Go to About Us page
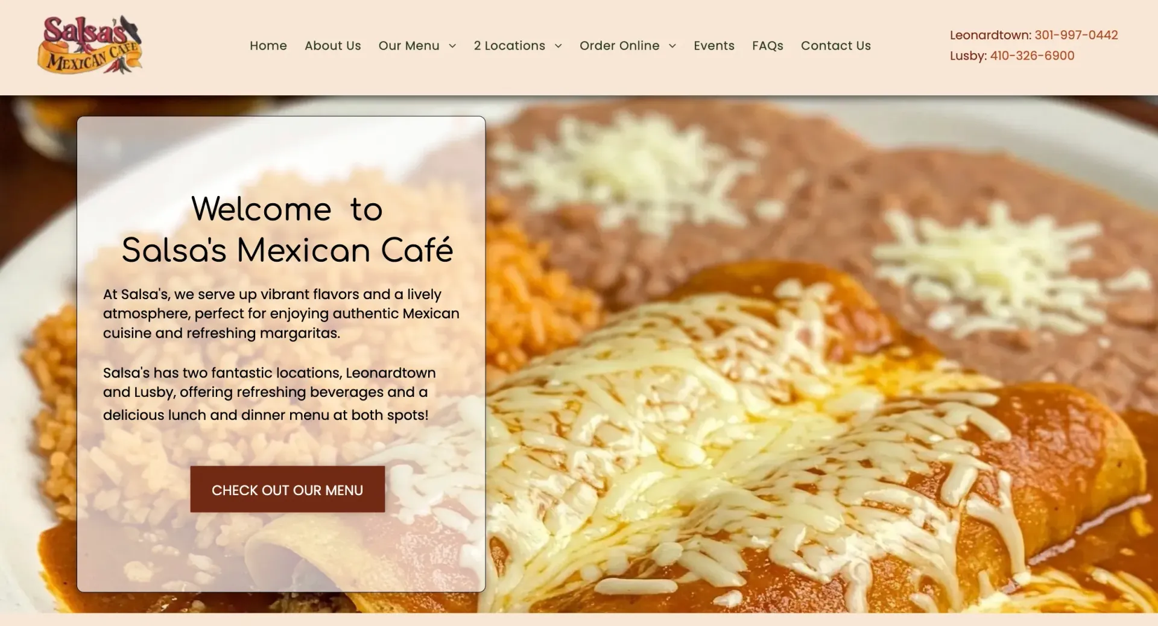This screenshot has width=1158, height=626. point(333,46)
